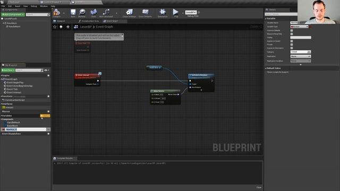The image size is (340, 191).
Task: Click the Tooltip input field
Action: tap(301, 38)
